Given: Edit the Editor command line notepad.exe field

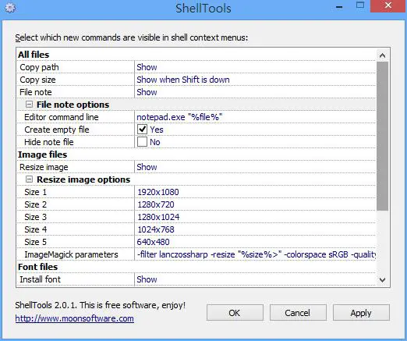Looking at the screenshot, I should click(255, 117).
